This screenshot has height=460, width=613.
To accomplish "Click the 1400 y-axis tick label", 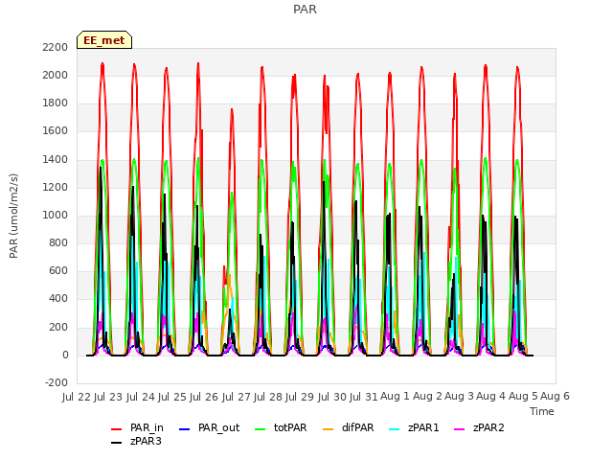I will [56, 159].
